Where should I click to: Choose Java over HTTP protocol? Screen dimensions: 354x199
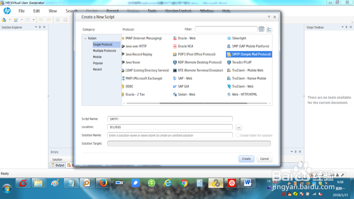click(x=134, y=46)
